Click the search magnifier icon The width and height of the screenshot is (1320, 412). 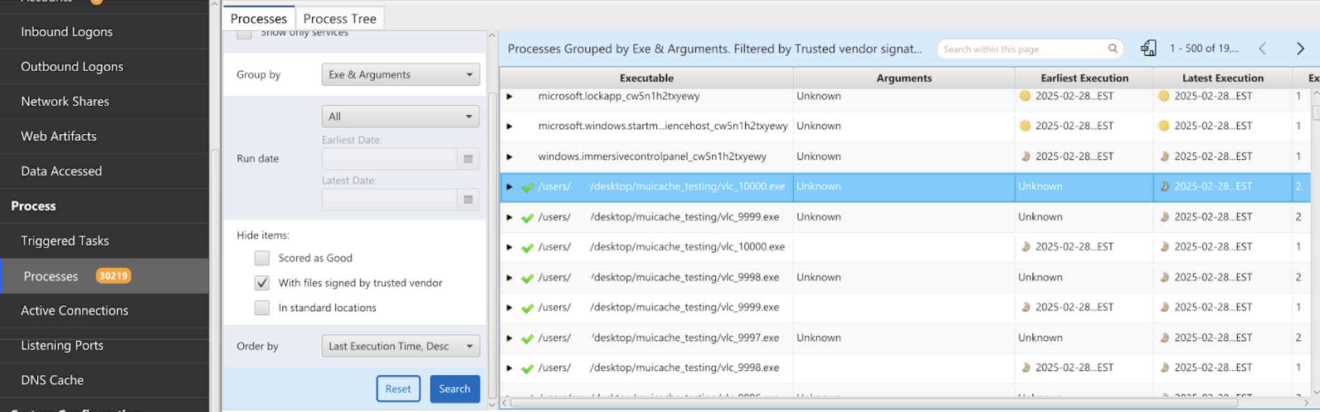[1112, 48]
